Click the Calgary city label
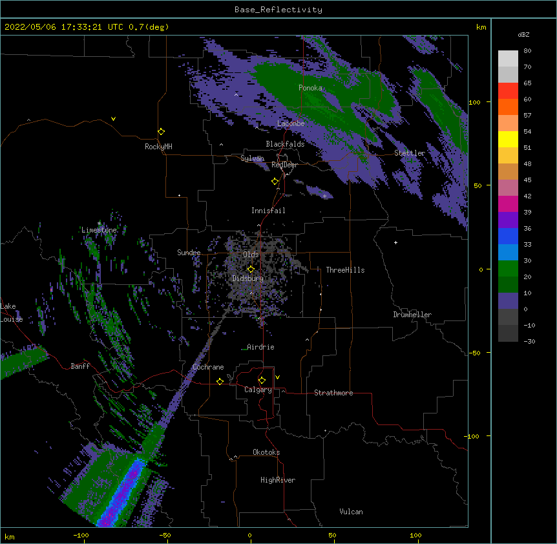Viewport: 557px width, 544px height. [x=258, y=390]
